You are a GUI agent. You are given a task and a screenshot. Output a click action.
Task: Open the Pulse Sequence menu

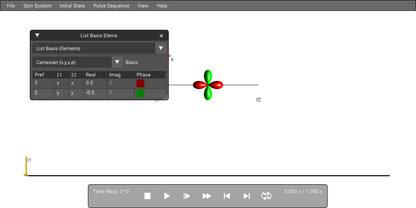point(111,5)
